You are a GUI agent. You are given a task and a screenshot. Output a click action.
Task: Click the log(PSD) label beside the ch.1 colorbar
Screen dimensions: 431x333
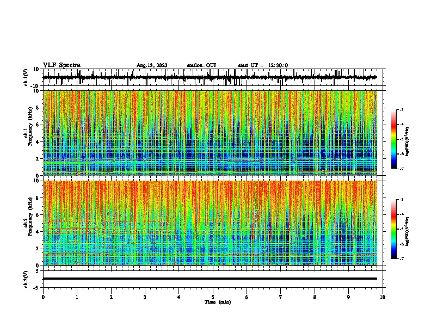pos(407,142)
